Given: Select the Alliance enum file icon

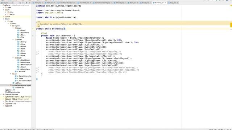Looking at the screenshot, I should coord(16,71).
